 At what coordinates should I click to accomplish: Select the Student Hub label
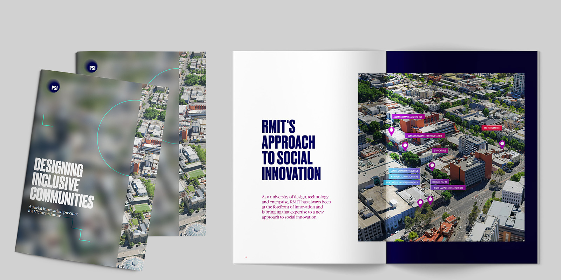pos(440,150)
